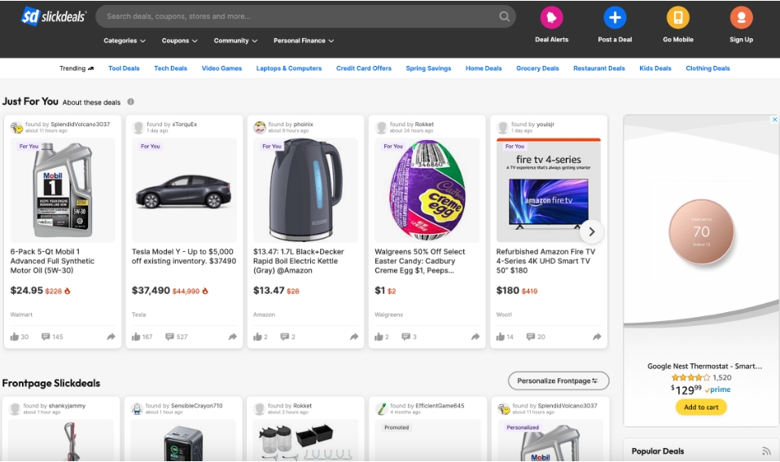Share the Tesla Model Y deal

(x=232, y=337)
